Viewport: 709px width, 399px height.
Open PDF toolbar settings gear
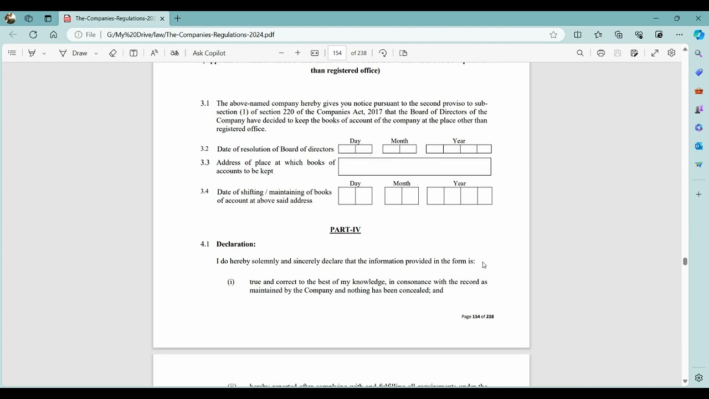[671, 53]
